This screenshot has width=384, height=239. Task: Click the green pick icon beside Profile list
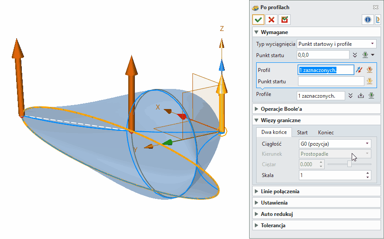click(371, 96)
